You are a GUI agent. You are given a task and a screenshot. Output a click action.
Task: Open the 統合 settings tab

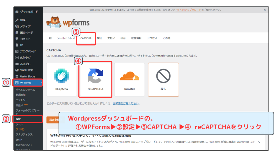123,38
